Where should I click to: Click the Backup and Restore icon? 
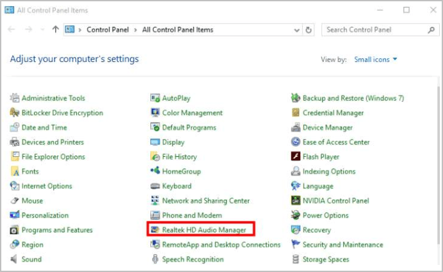click(296, 98)
